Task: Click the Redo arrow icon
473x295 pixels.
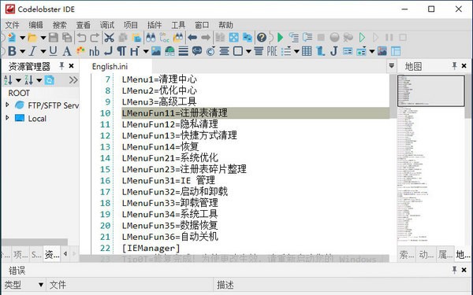Action: [95, 37]
